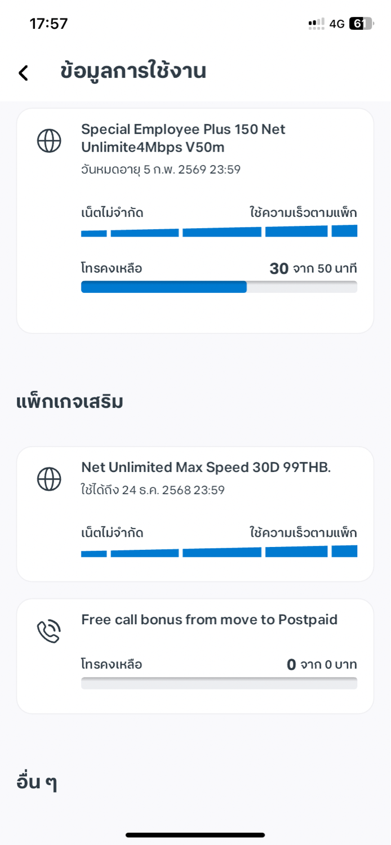This screenshot has height=845, width=391.
Task: Open Net Unlimited Max Speed 30D 99THB package
Action: coord(206,467)
